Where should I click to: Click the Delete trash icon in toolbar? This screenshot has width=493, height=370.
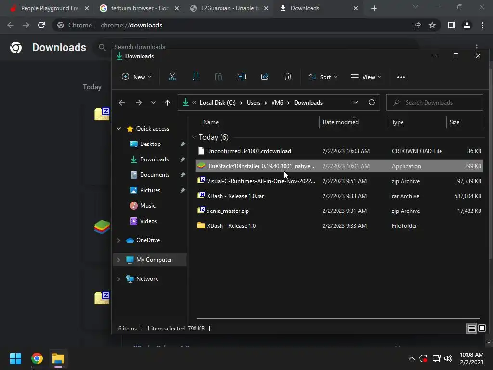tap(288, 77)
